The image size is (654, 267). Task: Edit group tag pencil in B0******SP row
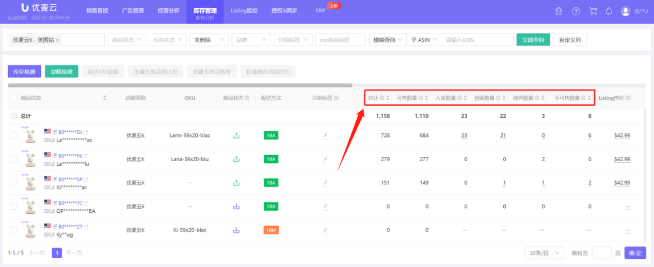point(325,183)
